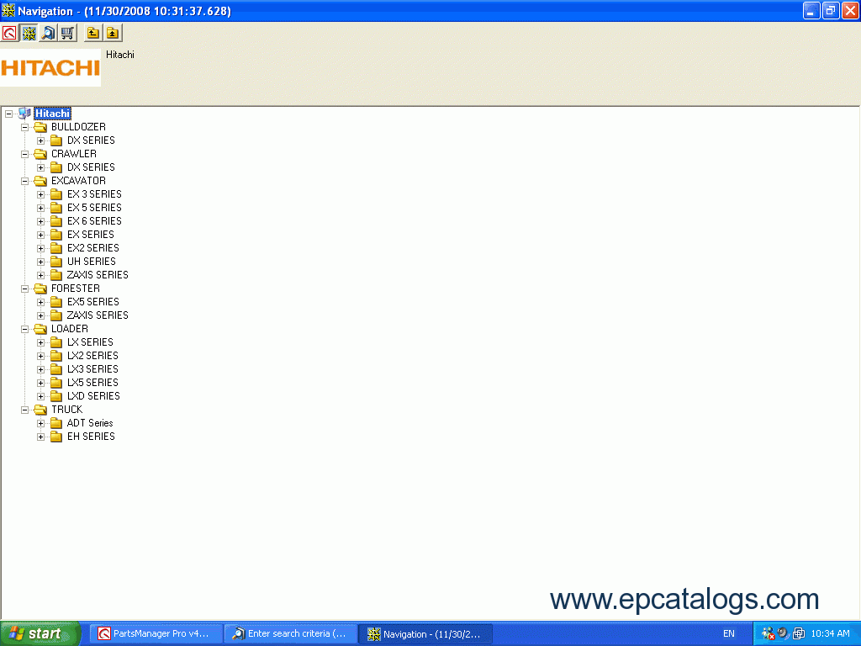This screenshot has height=646, width=861.
Task: Open the search magnifier toolbar icon
Action: coord(48,34)
